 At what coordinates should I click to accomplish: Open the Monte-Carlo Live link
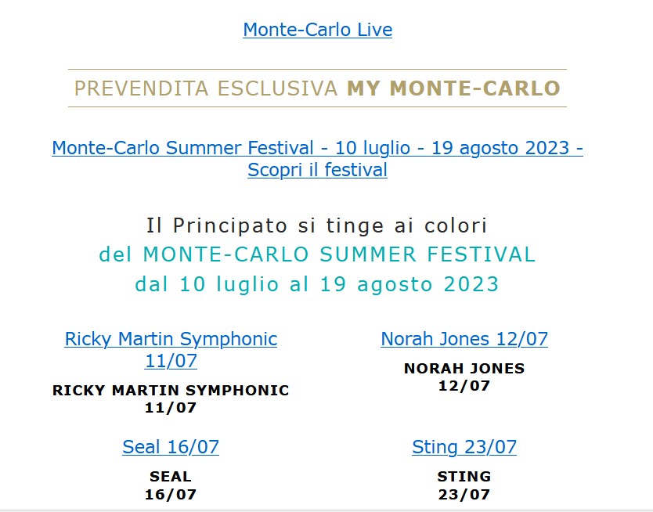coord(317,30)
